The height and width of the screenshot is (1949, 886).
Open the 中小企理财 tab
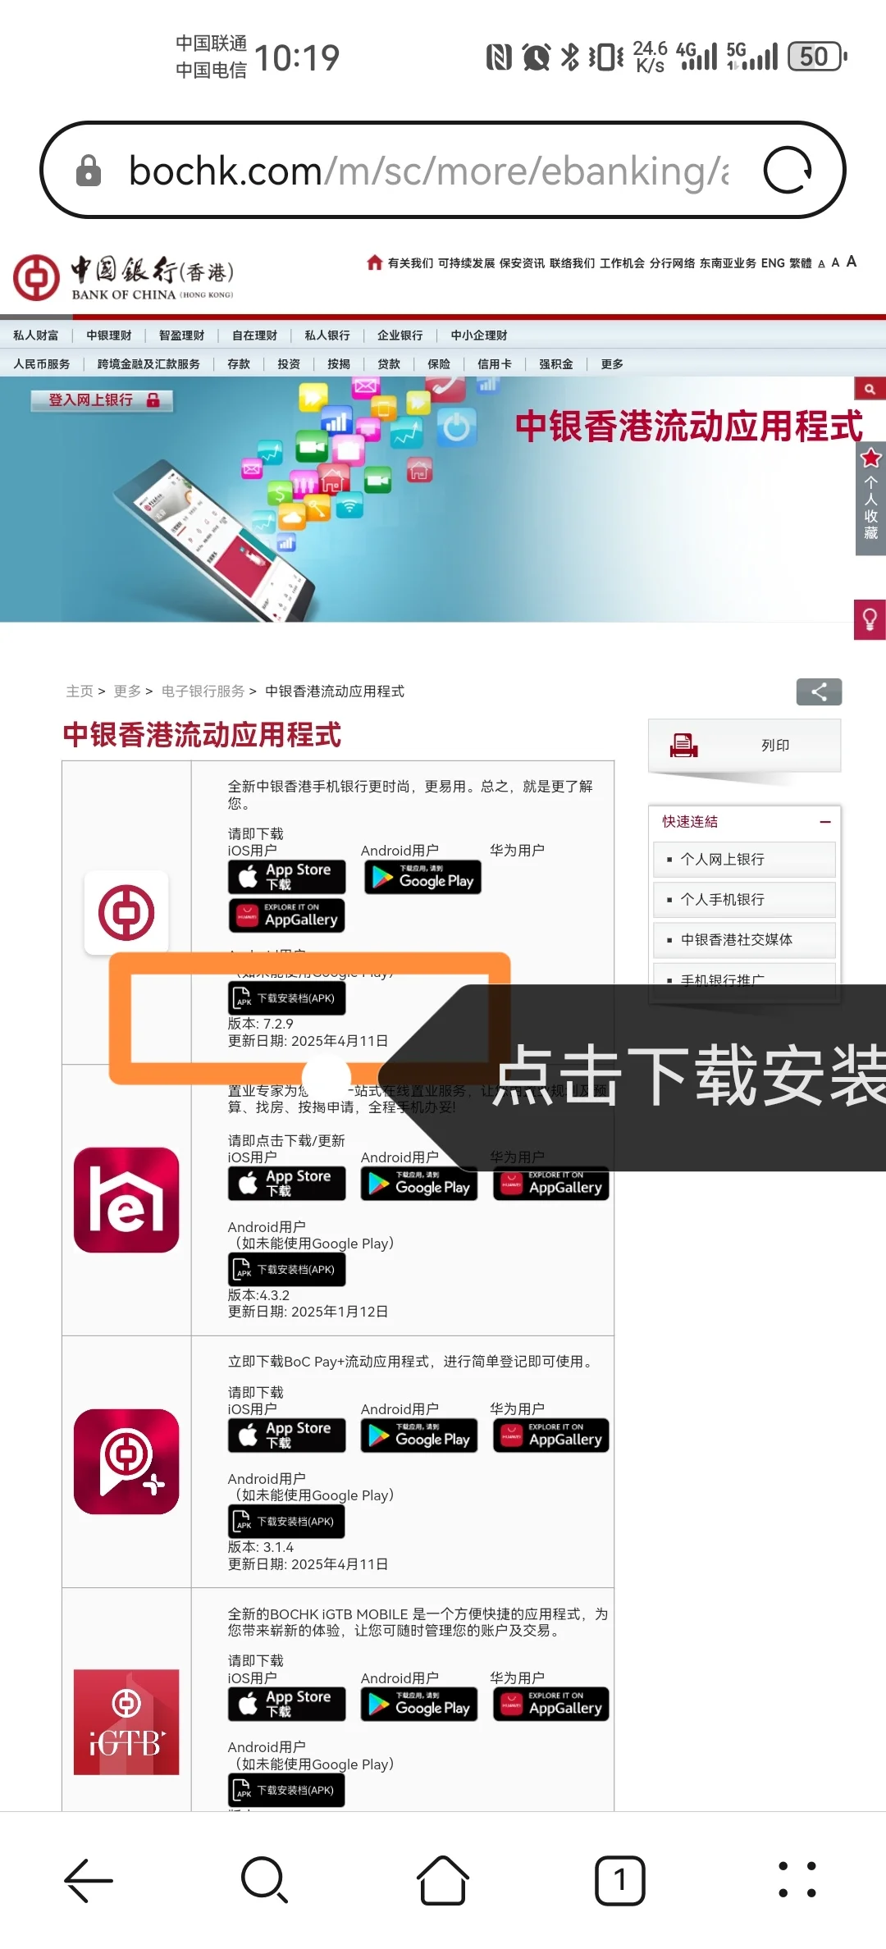(479, 335)
